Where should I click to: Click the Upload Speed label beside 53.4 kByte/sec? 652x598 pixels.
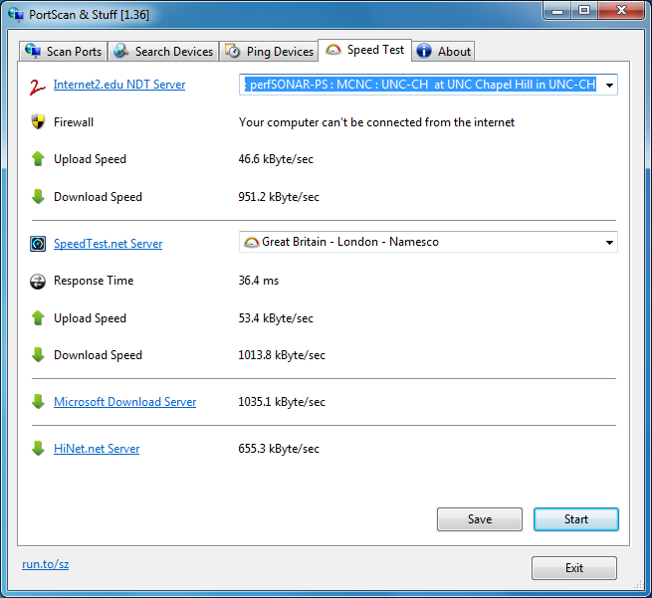pyautogui.click(x=90, y=318)
